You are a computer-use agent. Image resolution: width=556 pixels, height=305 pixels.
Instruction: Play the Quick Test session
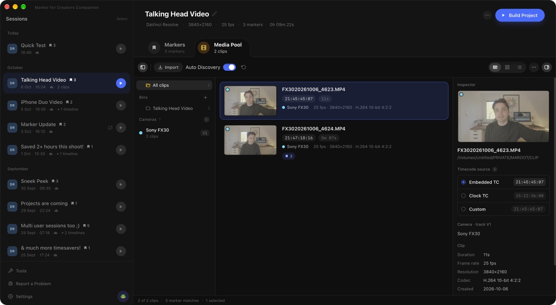[x=121, y=48]
